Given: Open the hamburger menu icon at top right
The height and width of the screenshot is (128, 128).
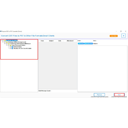Looking at the screenshot, I should pyautogui.click(x=123, y=36).
